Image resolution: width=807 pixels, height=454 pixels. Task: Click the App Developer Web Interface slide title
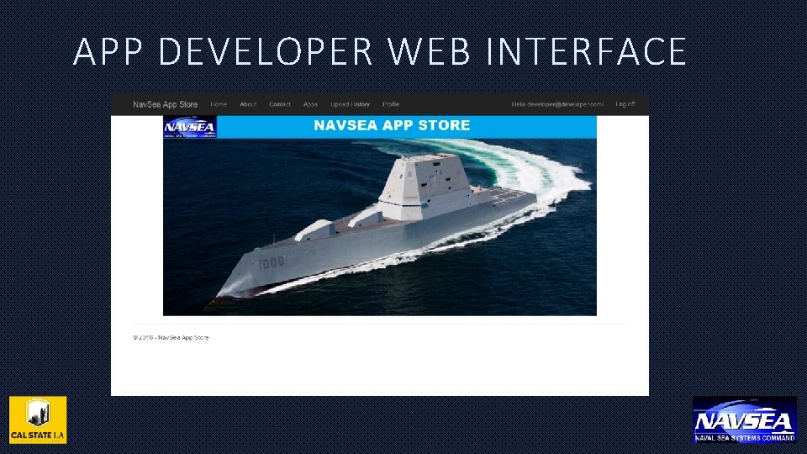pyautogui.click(x=380, y=51)
